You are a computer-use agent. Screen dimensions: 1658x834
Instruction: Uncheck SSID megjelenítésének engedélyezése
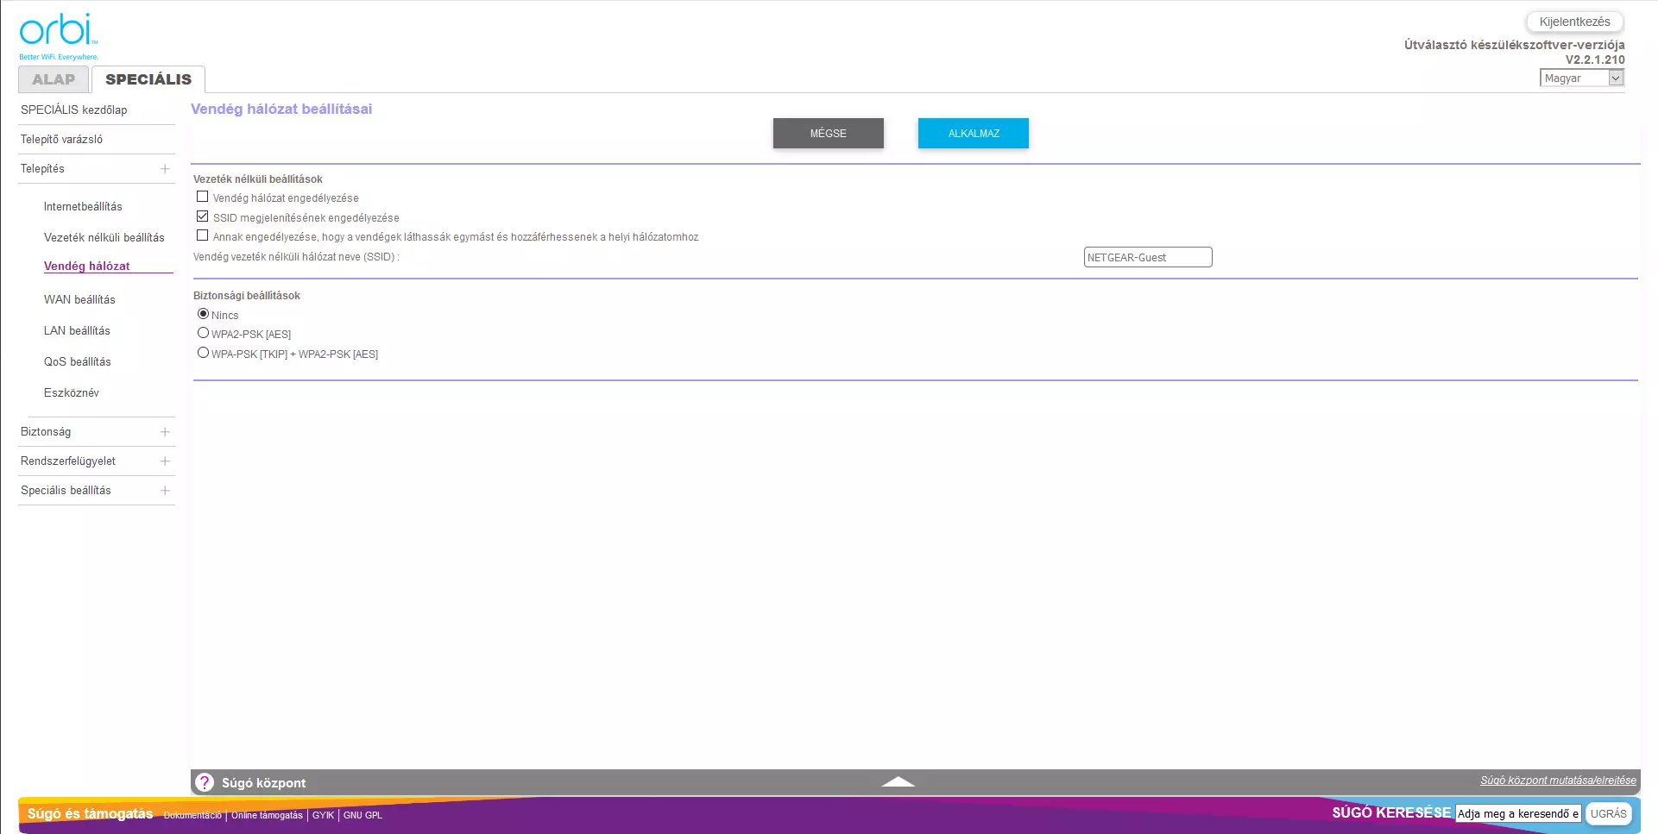point(203,216)
